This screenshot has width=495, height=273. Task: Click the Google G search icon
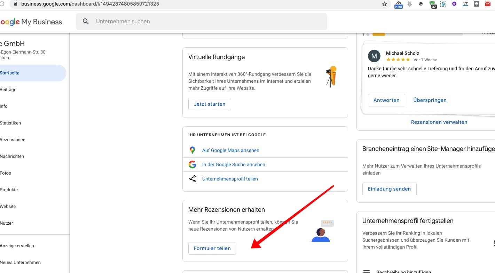point(192,164)
